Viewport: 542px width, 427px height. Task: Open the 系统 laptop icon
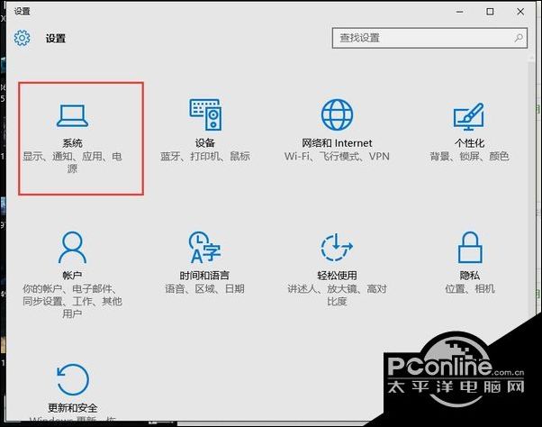click(x=72, y=115)
